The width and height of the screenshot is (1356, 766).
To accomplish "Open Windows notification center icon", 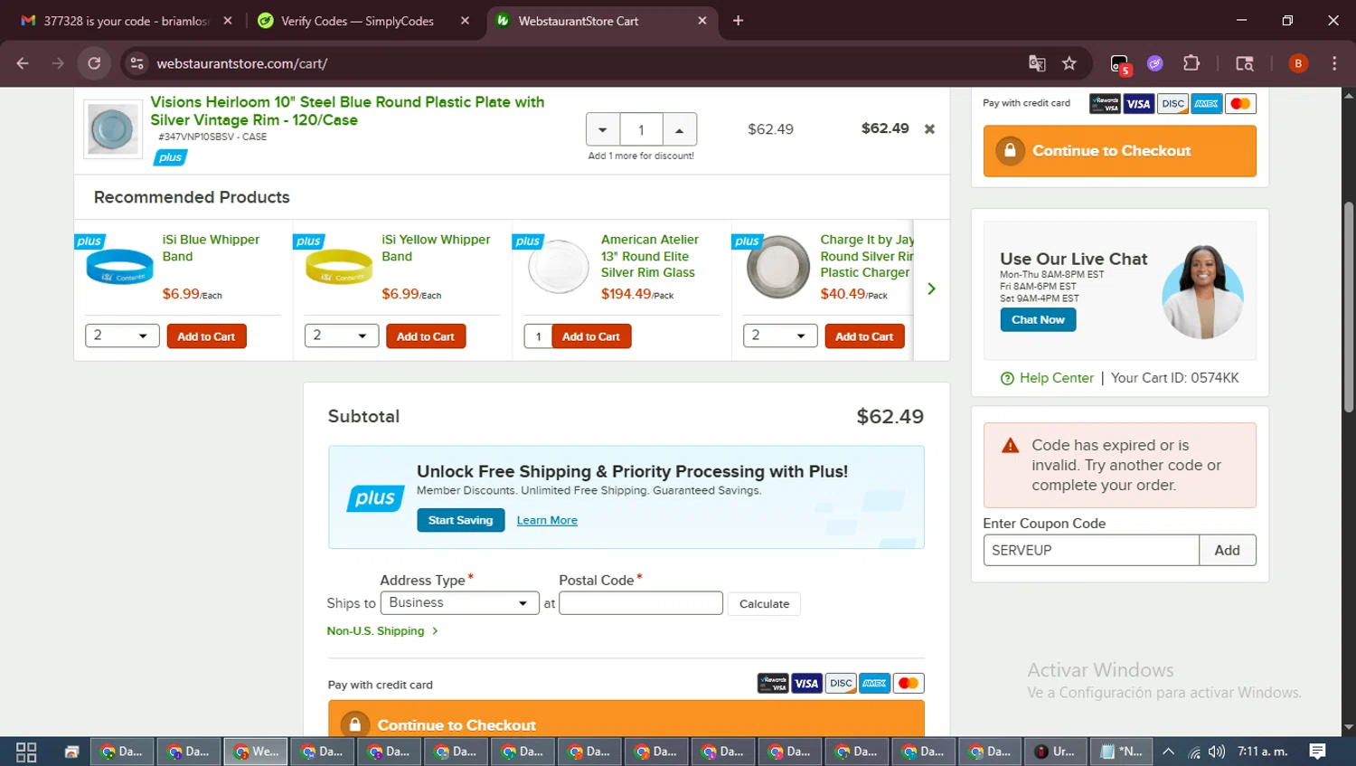I will [x=1318, y=751].
